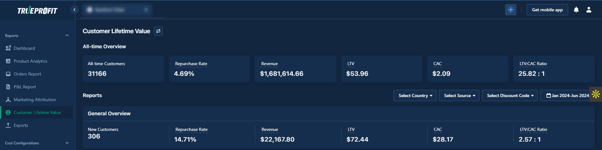The image size is (602, 150).
Task: Collapse the sidebar with the chevron button
Action: (74, 10)
